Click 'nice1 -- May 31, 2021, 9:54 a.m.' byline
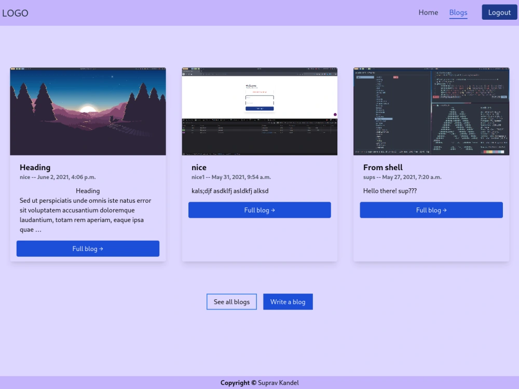 point(231,177)
